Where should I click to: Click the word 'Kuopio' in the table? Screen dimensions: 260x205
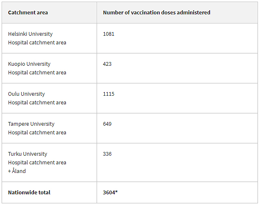(x=16, y=64)
